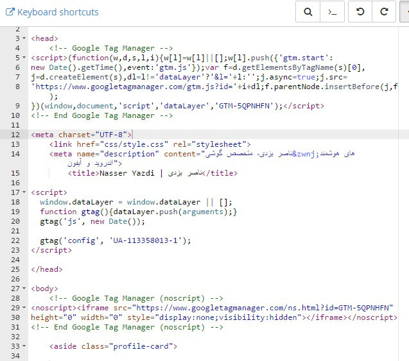409x361 pixels.
Task: Click the opening <body> tag
Action: pyautogui.click(x=44, y=289)
